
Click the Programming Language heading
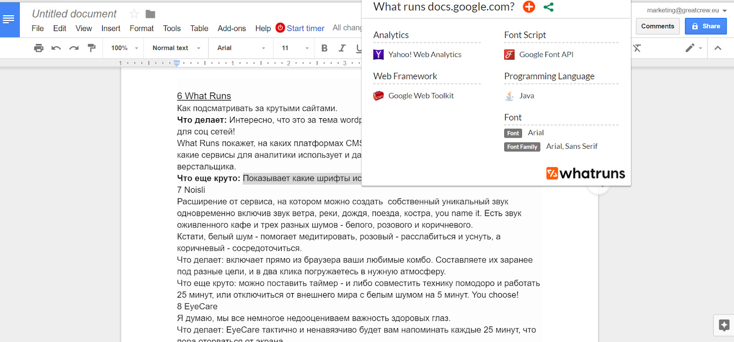[x=549, y=76]
